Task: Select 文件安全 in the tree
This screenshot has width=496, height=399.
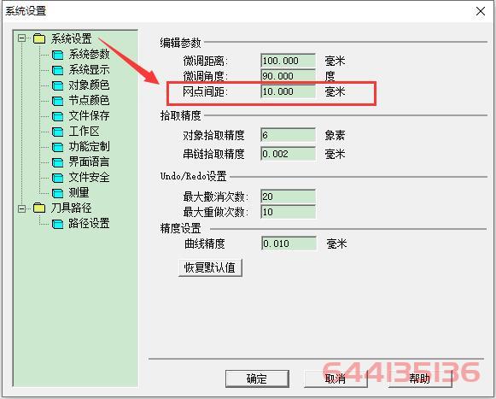Action: [x=89, y=178]
